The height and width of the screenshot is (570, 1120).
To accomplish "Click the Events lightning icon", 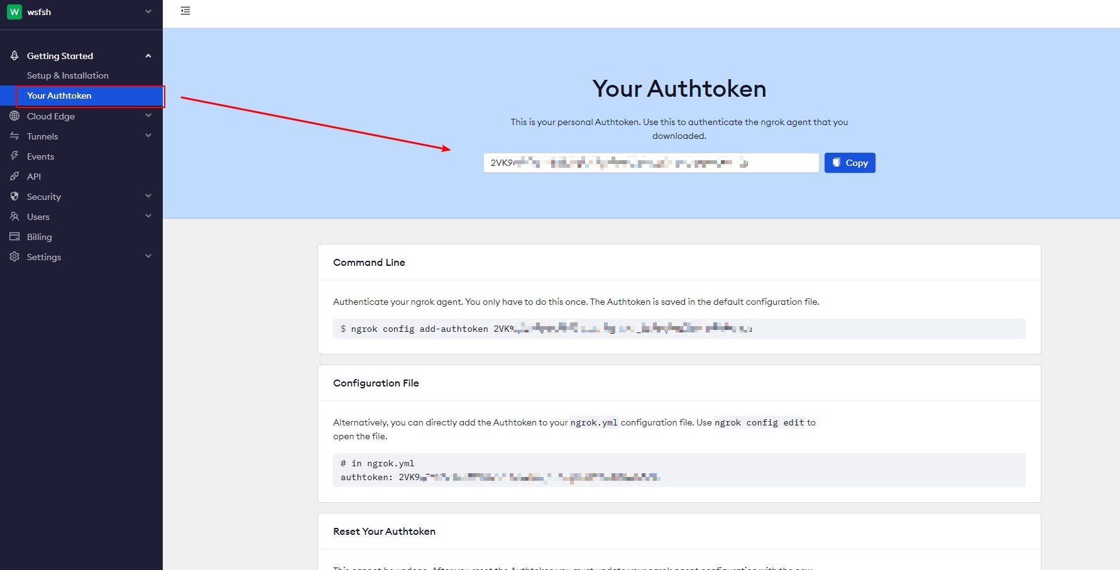I will coord(14,156).
